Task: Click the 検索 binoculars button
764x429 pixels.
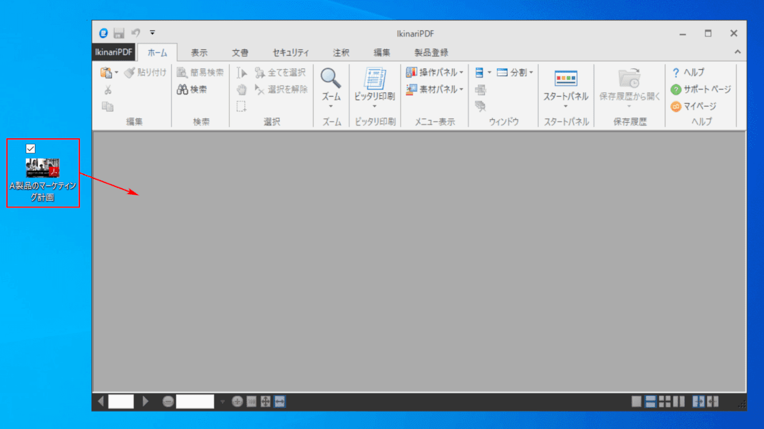Action: (x=191, y=90)
